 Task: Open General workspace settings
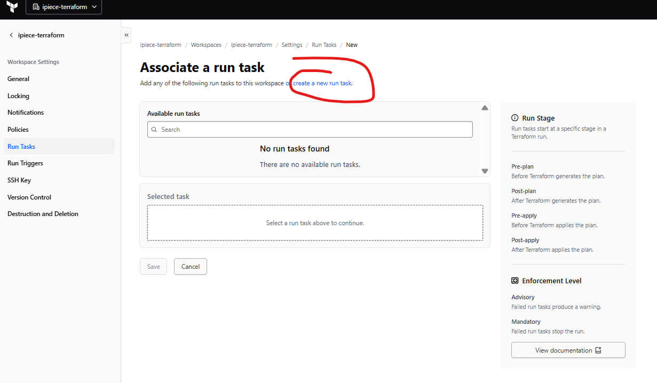click(x=18, y=79)
